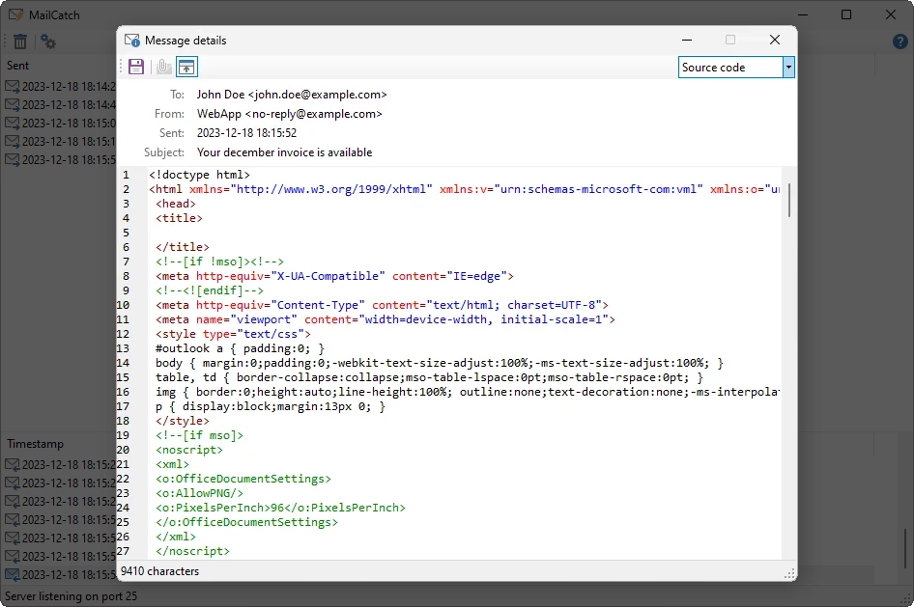The height and width of the screenshot is (607, 914).
Task: Click the browser window icon in Message details toolbar
Action: [186, 67]
